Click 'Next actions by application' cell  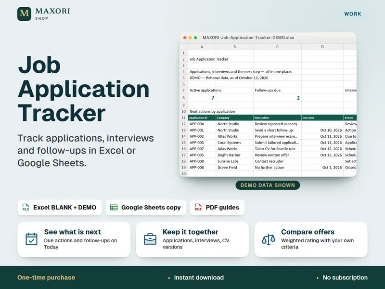click(212, 111)
